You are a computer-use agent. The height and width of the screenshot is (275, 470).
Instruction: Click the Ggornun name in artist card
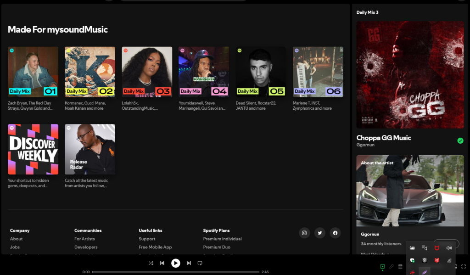(x=370, y=234)
